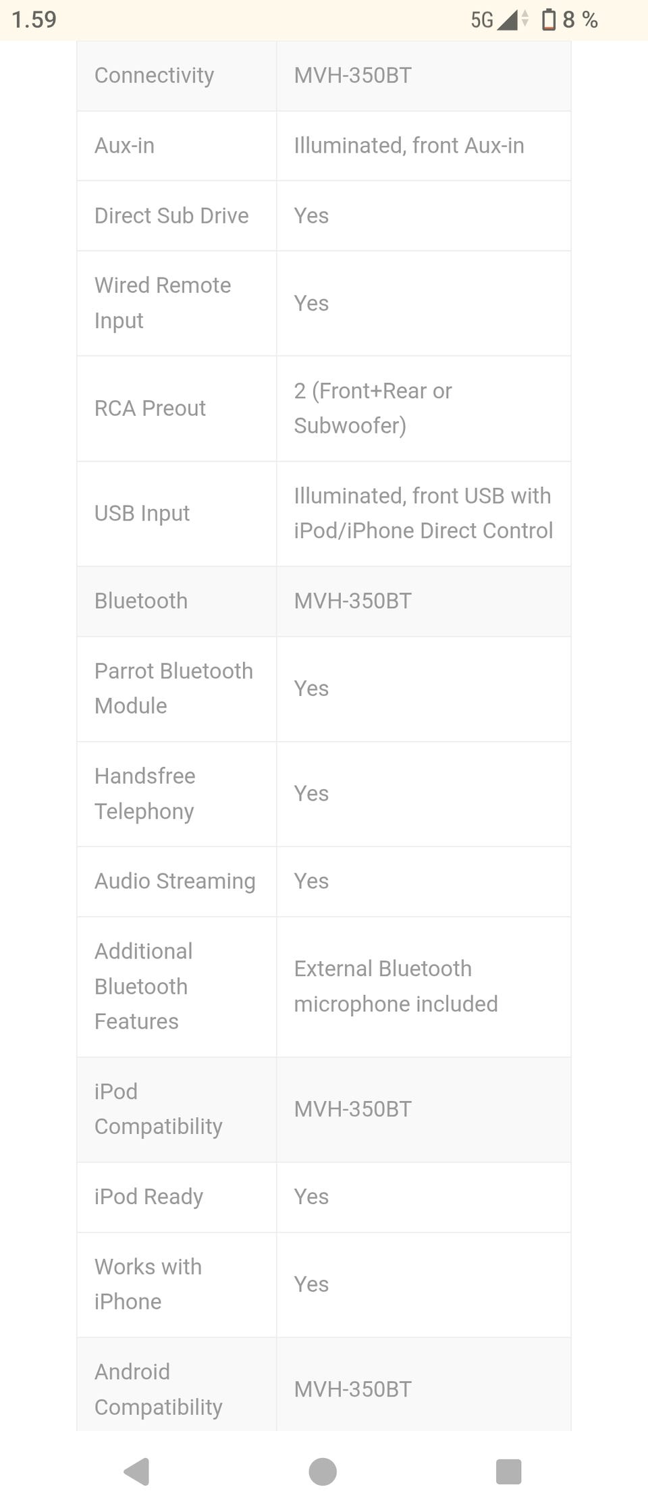Open recent apps with square button
The height and width of the screenshot is (1512, 648).
click(508, 1471)
